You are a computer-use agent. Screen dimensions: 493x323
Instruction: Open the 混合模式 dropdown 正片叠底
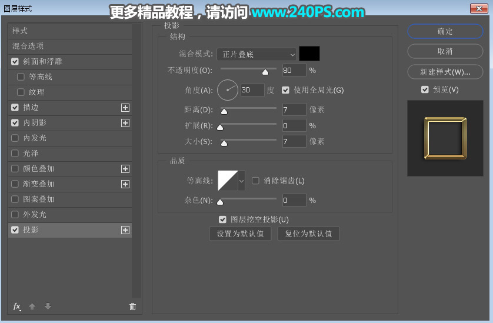pos(257,54)
